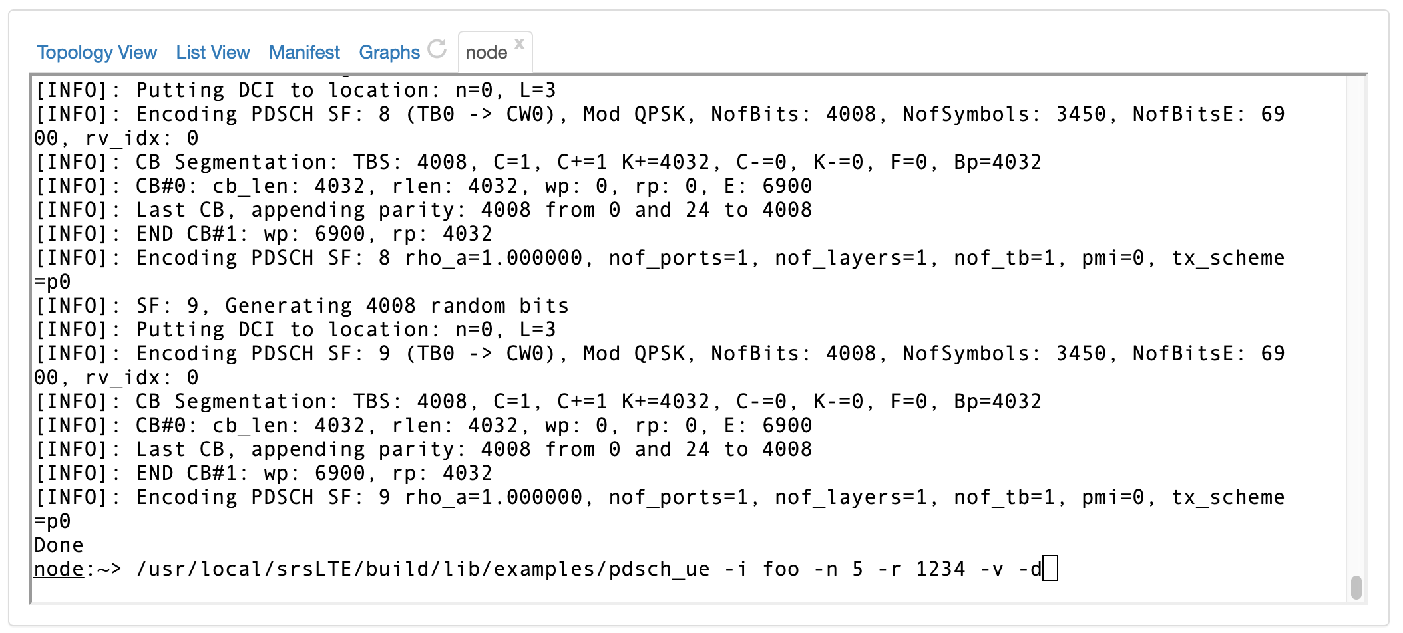Select the node terminal tab

pyautogui.click(x=487, y=53)
